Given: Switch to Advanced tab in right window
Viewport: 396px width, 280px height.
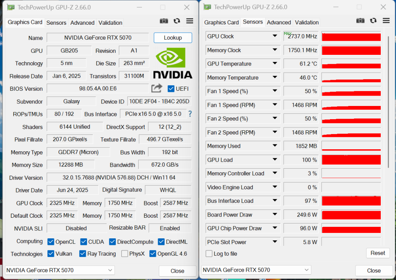Looking at the screenshot, I should click(x=279, y=22).
